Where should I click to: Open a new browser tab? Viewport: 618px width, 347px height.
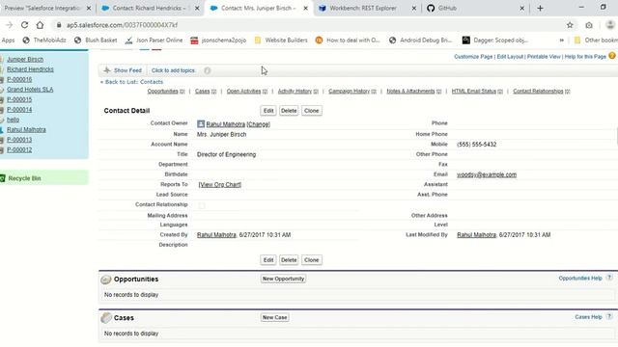click(x=540, y=8)
